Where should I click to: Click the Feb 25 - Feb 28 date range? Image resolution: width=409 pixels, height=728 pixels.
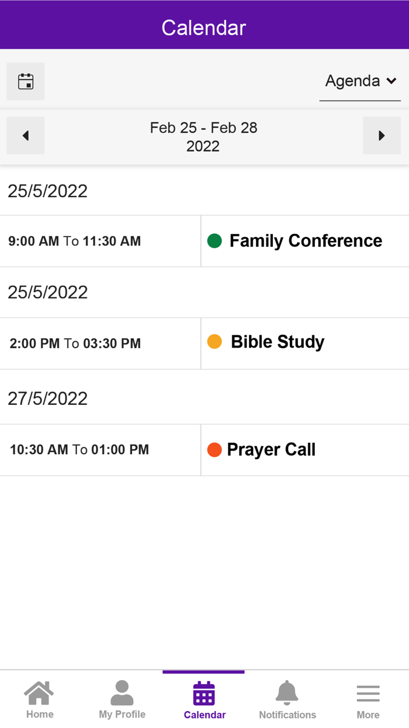point(203,136)
